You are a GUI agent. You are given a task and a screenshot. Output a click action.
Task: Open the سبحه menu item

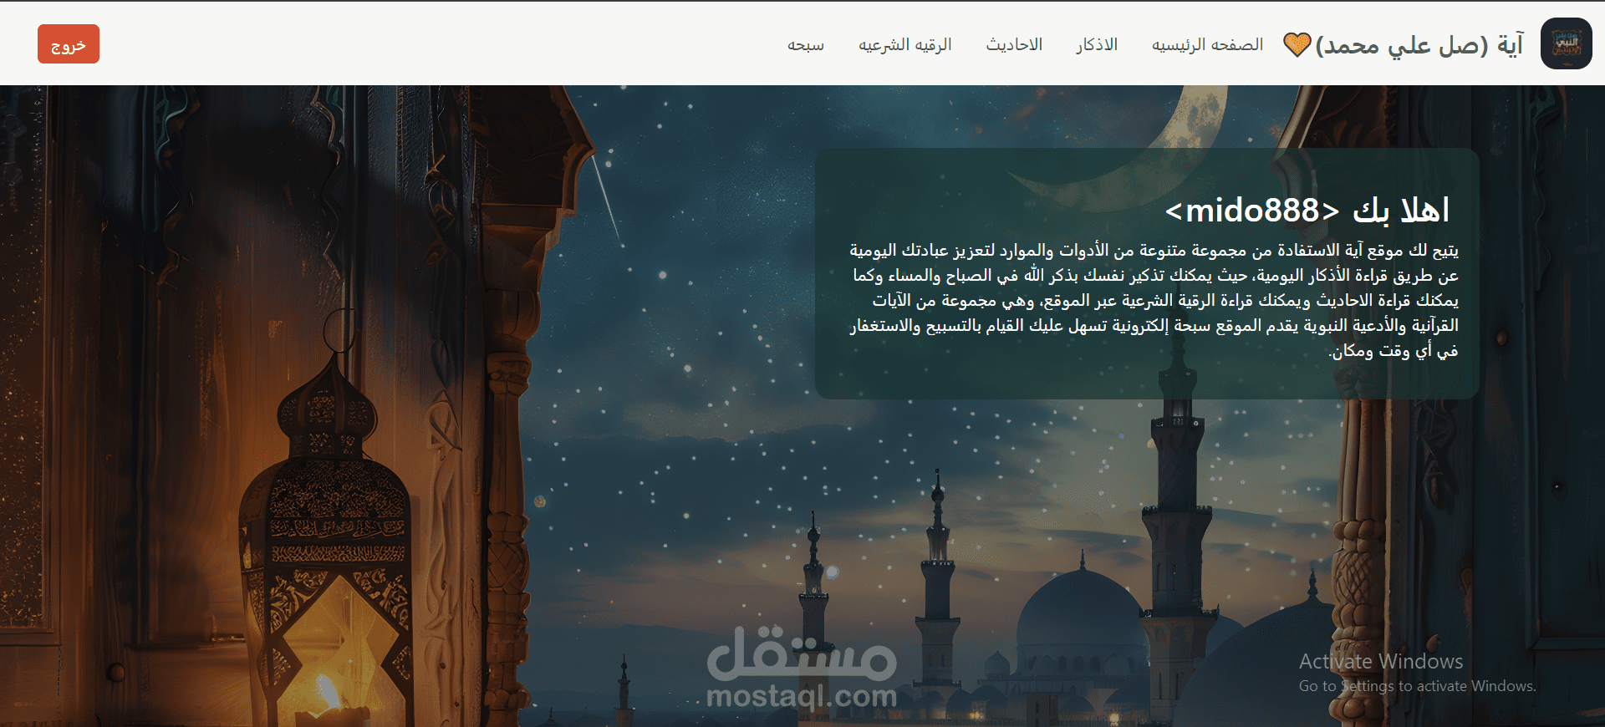click(x=806, y=44)
